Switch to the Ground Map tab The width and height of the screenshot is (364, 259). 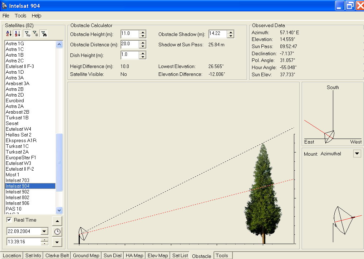click(x=86, y=255)
